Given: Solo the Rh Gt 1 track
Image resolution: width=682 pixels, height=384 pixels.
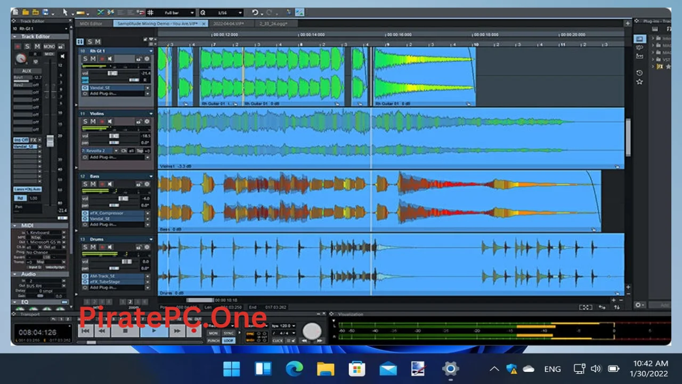Looking at the screenshot, I should point(85,59).
